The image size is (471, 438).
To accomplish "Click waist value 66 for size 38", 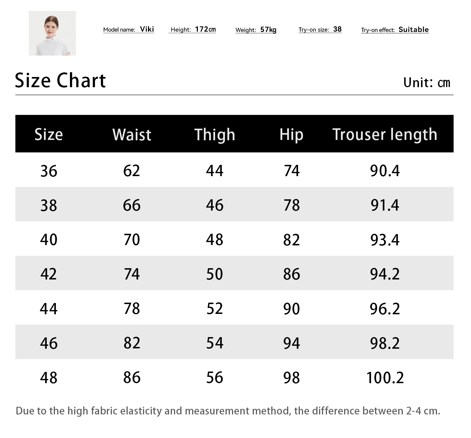I will click(132, 205).
